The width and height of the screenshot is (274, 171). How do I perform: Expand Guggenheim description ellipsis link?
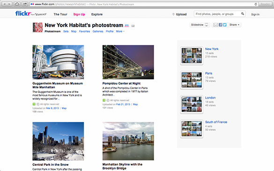pos(59,99)
